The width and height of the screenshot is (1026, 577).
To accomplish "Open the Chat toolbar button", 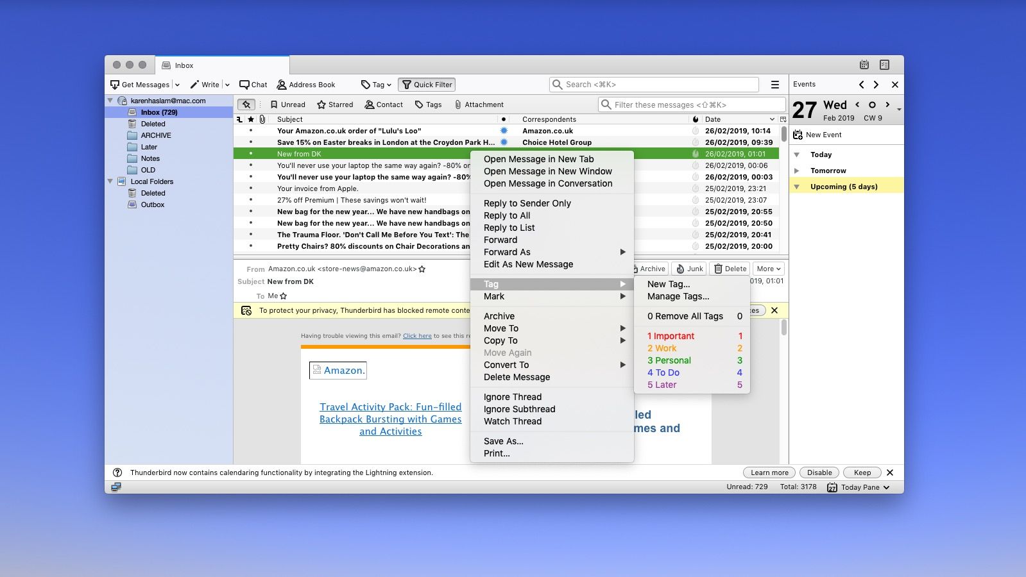I will tap(253, 85).
